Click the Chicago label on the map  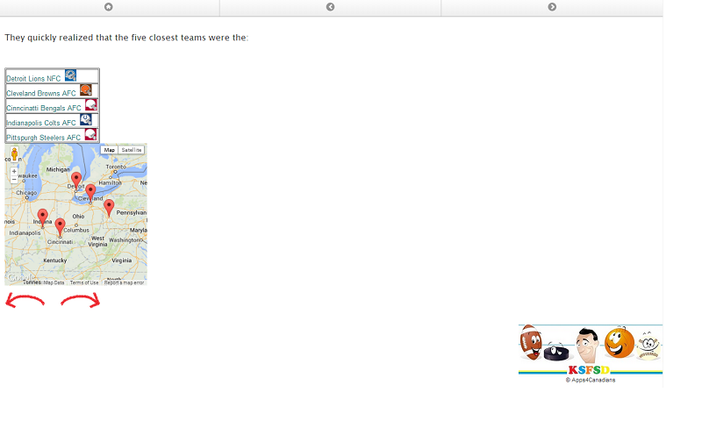tap(26, 193)
